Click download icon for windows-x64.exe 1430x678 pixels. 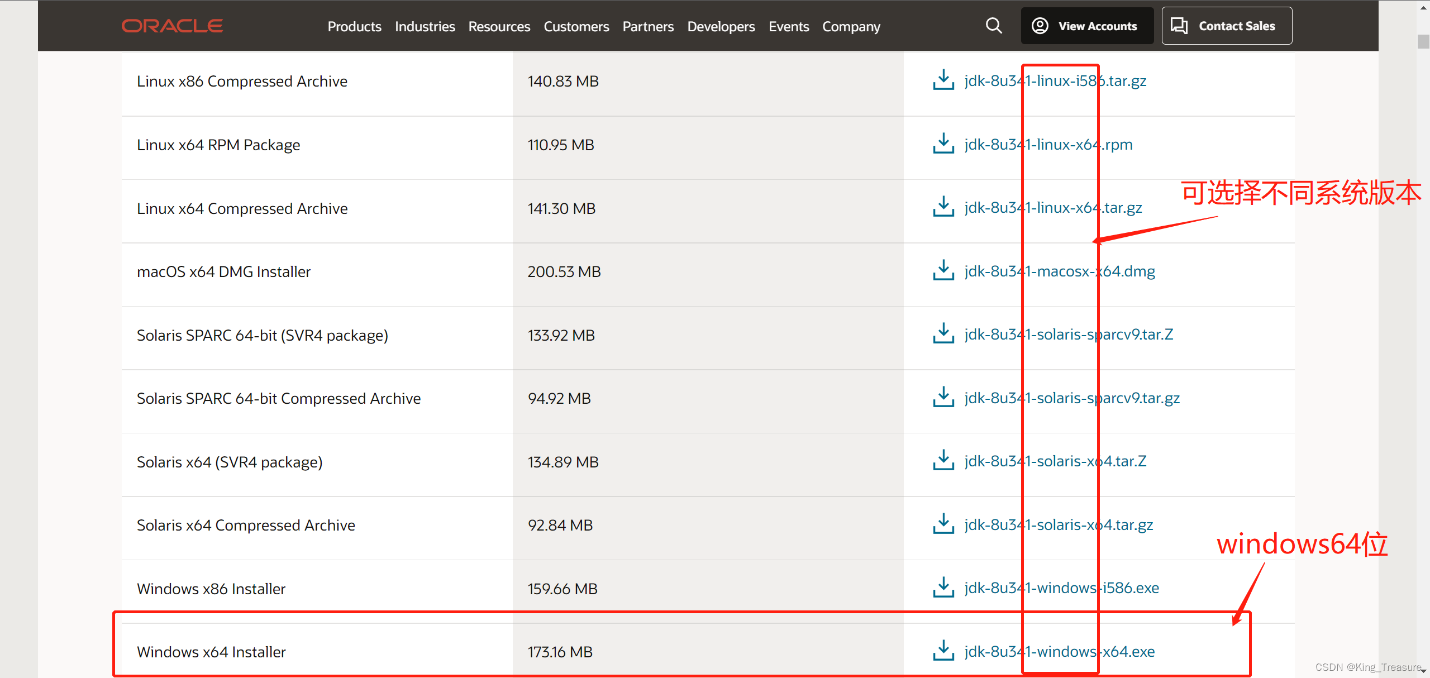943,651
